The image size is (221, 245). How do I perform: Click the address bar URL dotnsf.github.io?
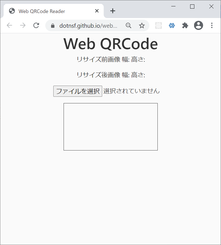(x=88, y=25)
